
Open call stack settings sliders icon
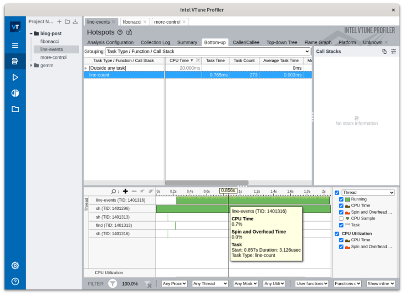click(394, 51)
